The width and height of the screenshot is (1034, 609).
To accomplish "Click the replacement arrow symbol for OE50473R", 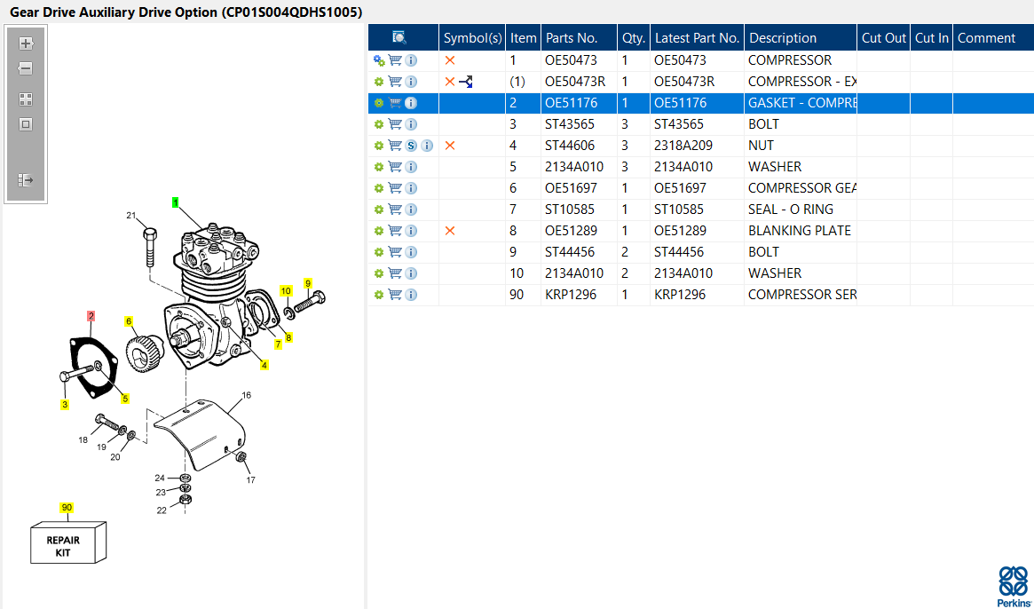I will click(x=466, y=82).
